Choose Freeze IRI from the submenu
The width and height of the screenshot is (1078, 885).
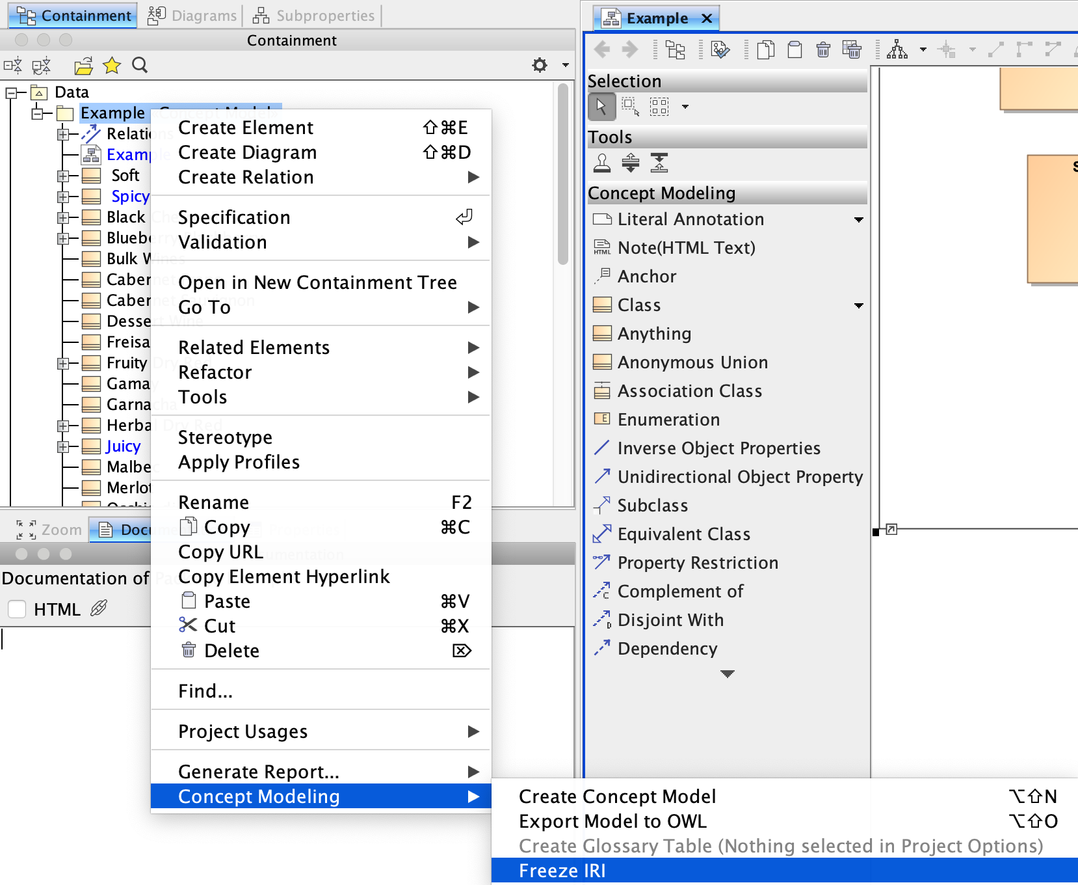pyautogui.click(x=562, y=871)
